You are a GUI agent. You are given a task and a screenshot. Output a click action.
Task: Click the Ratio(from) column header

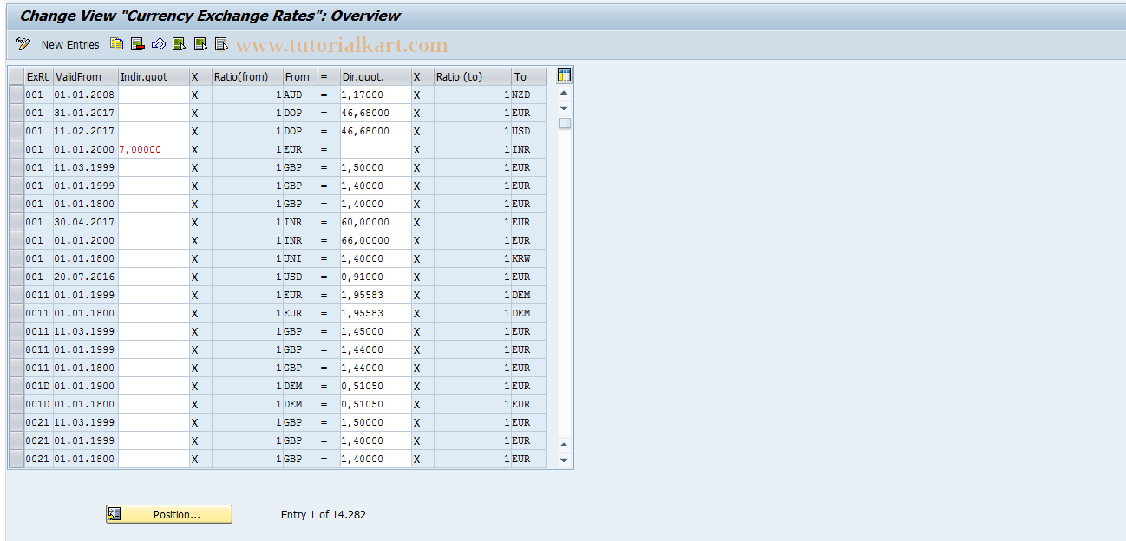pyautogui.click(x=247, y=76)
